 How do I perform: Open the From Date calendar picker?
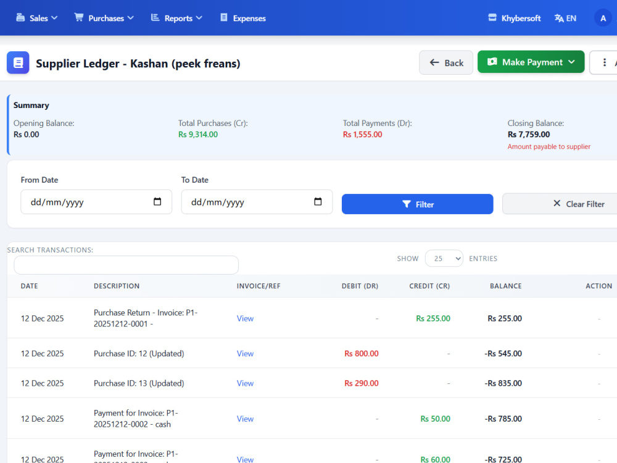click(157, 202)
